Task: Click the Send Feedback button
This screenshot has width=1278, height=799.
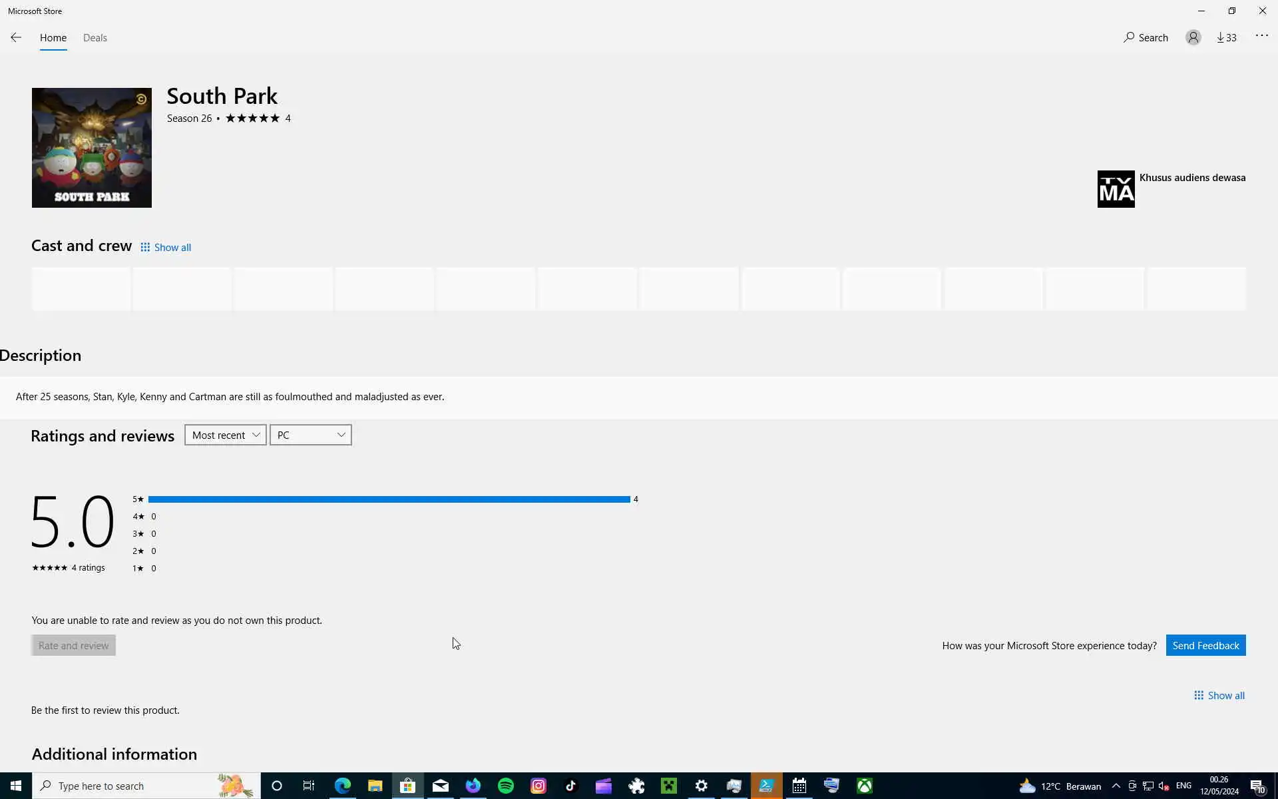Action: click(1205, 645)
